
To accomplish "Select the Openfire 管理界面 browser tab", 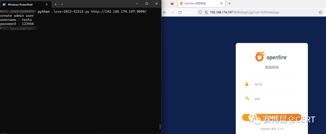I will (x=201, y=4).
